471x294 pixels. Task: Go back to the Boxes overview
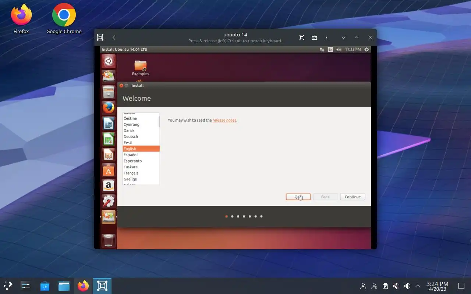(x=114, y=37)
